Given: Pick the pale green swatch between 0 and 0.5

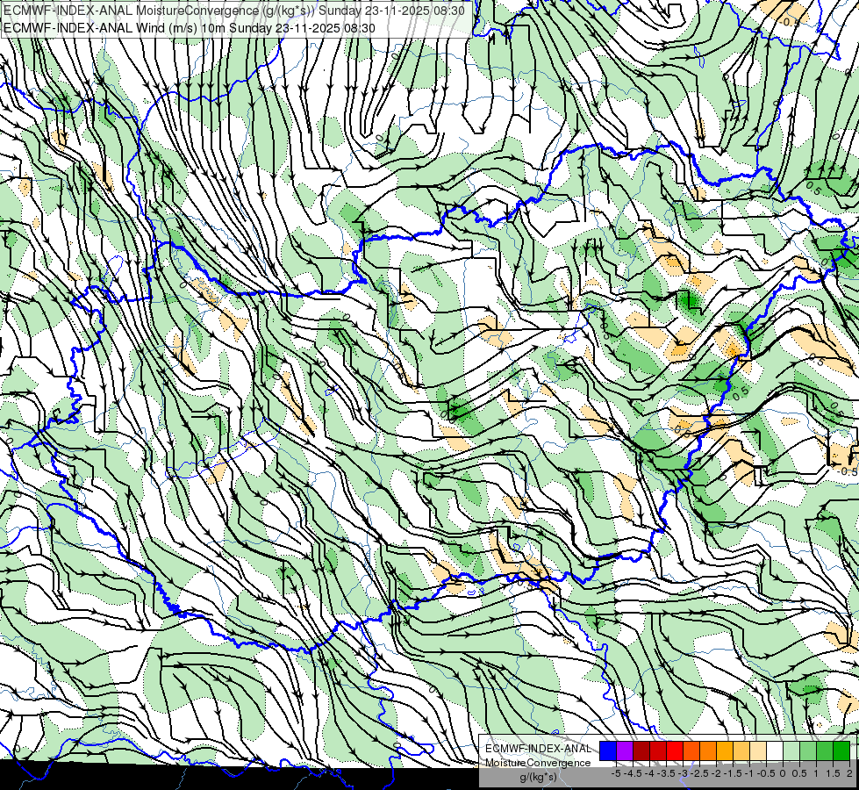Looking at the screenshot, I should (791, 750).
